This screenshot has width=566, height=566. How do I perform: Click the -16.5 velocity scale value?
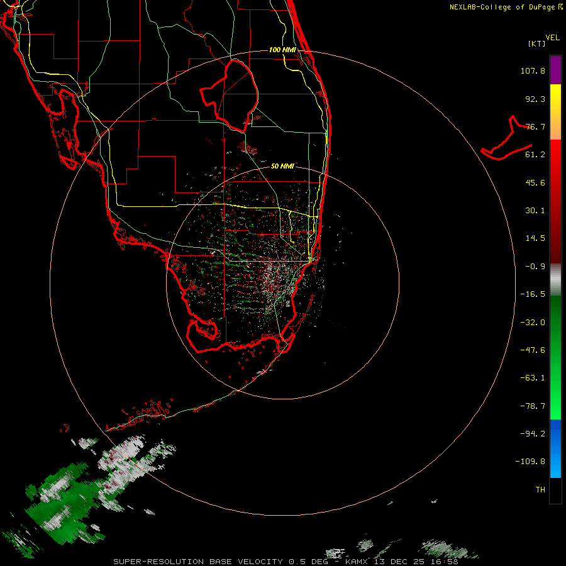click(533, 294)
